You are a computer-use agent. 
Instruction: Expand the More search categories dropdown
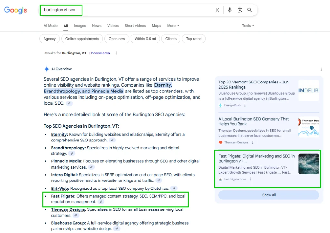[173, 26]
